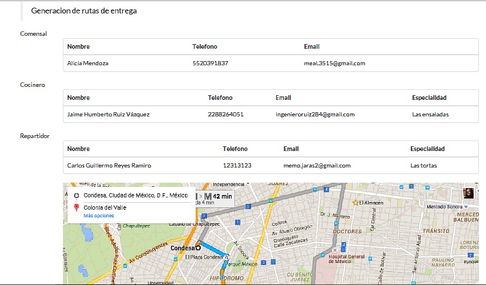
Task: Click the red destination pin beside Colonia del Valle
Action: (76, 207)
